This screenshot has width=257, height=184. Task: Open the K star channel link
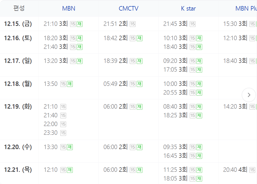[188, 8]
